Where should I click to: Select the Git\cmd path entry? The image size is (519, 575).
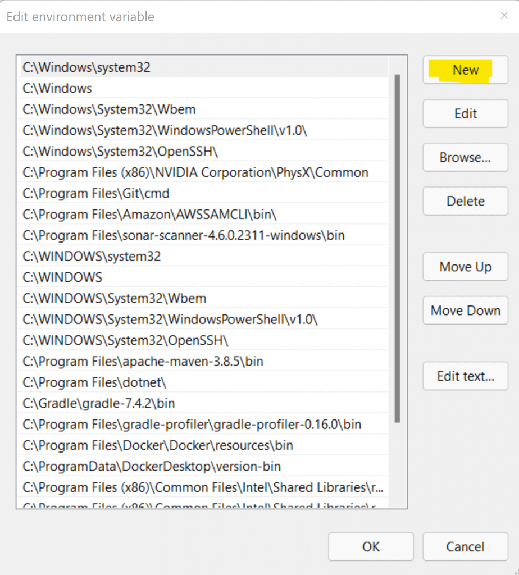pos(96,194)
